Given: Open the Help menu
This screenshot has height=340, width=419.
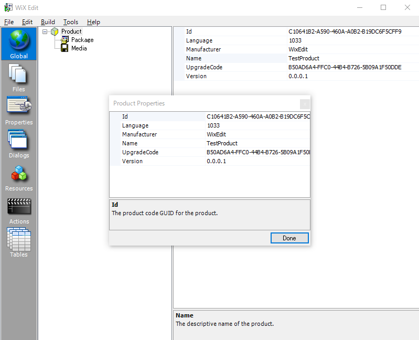Looking at the screenshot, I should pos(93,22).
